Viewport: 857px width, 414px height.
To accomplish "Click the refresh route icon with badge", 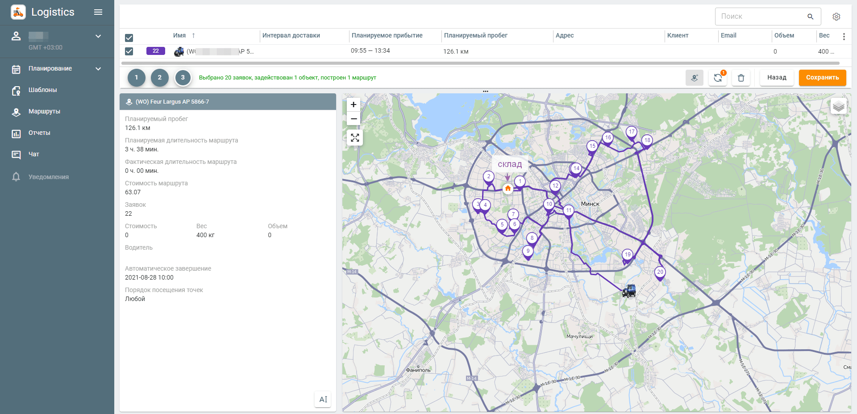I will [x=718, y=78].
